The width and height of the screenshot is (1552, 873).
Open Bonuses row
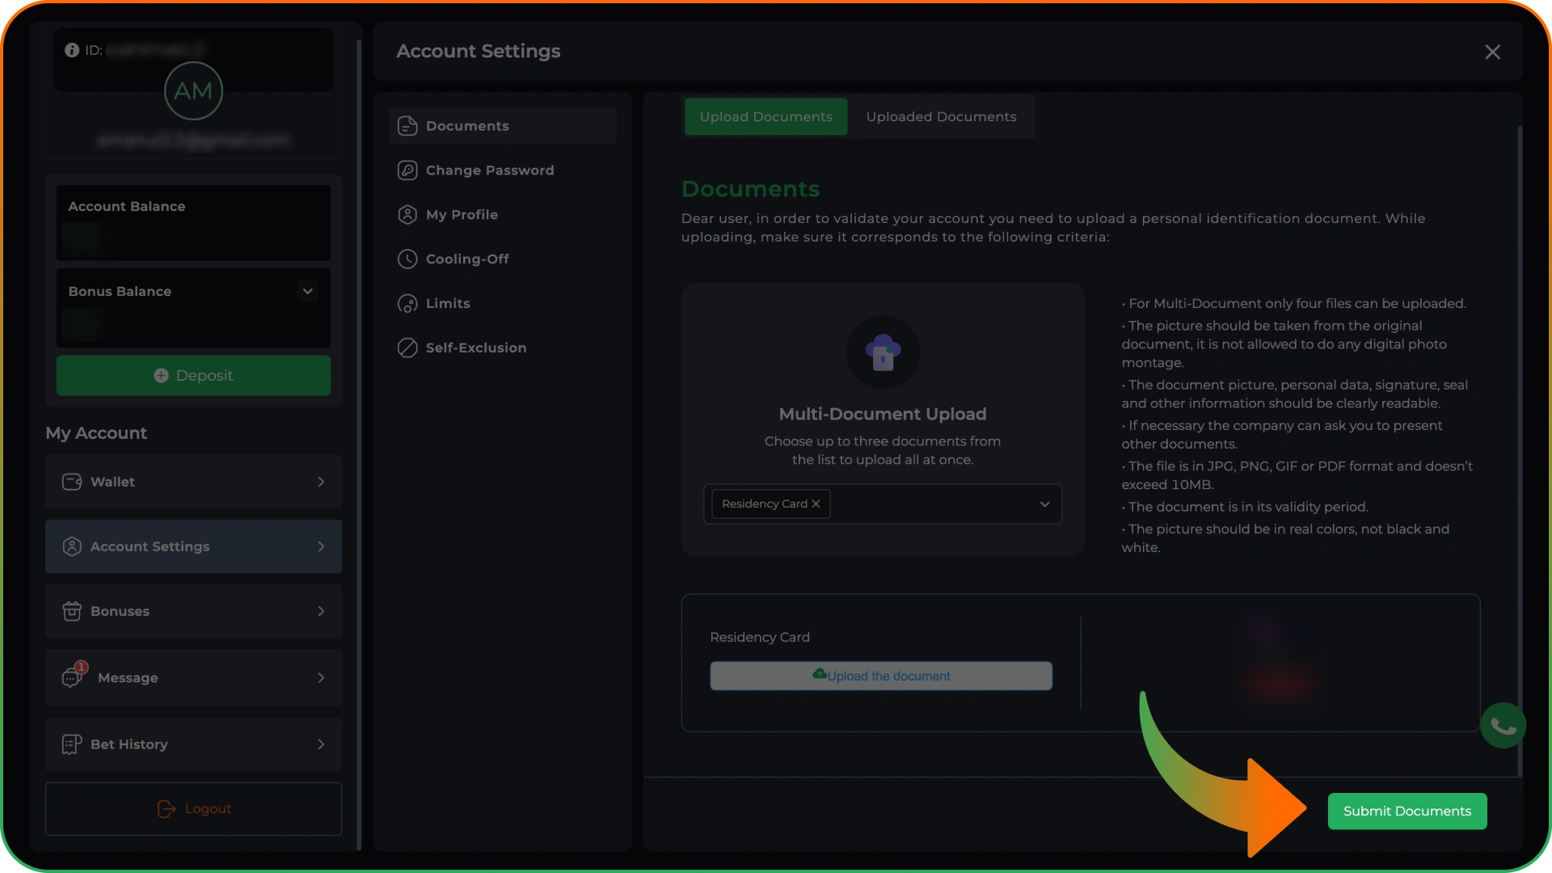click(x=193, y=611)
